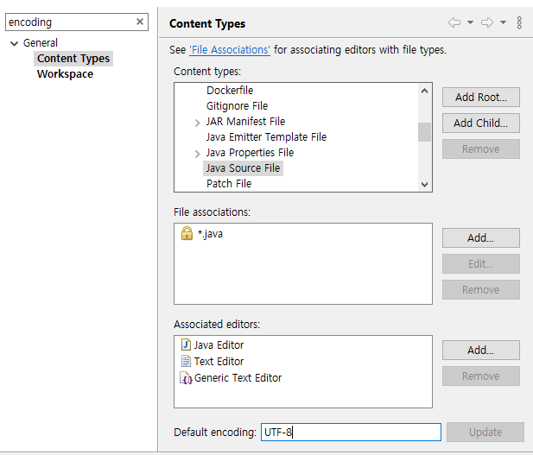Collapse the General tree node
The width and height of the screenshot is (533, 455).
[x=14, y=43]
